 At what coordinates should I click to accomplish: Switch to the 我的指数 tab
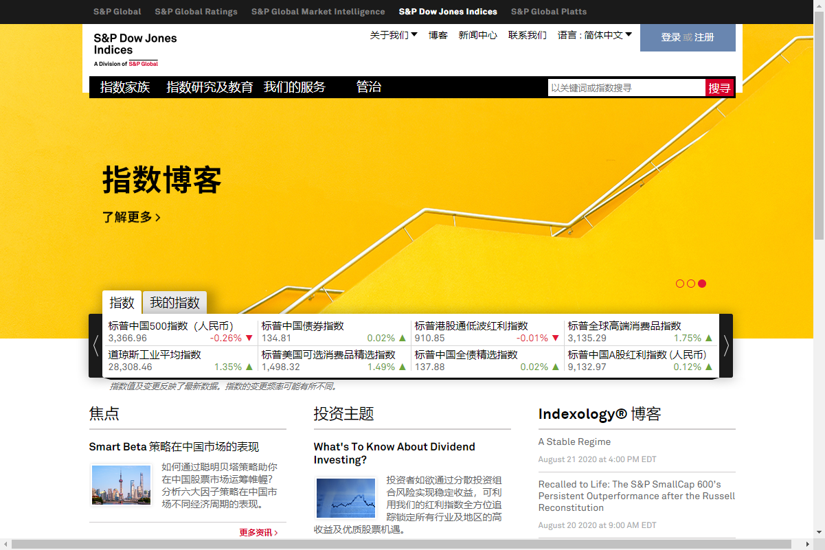[175, 303]
